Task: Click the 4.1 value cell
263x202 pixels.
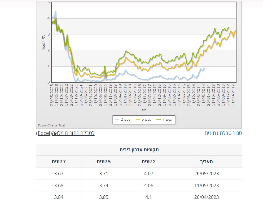Action: point(149,197)
